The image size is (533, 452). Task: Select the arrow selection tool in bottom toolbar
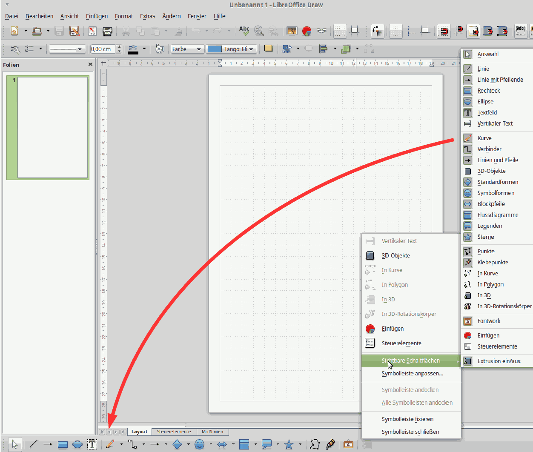[x=15, y=444]
